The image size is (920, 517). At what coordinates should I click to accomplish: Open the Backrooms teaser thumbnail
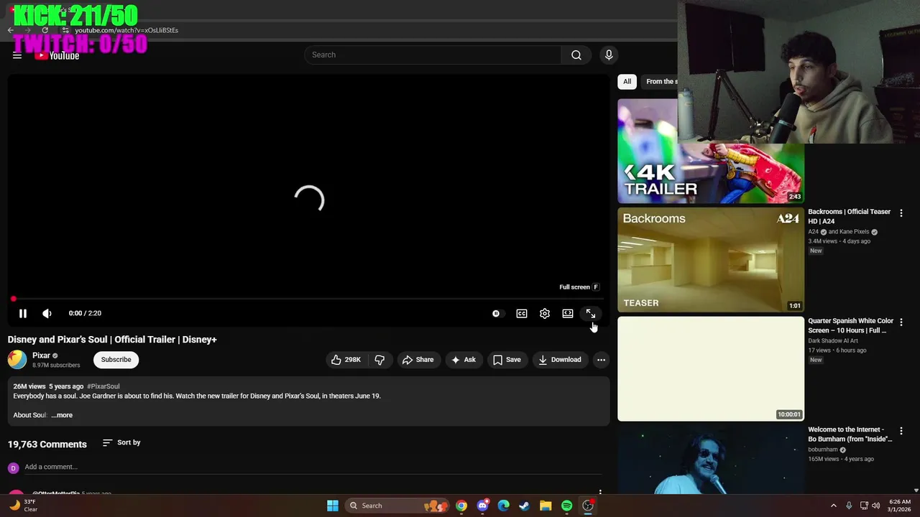pos(710,260)
